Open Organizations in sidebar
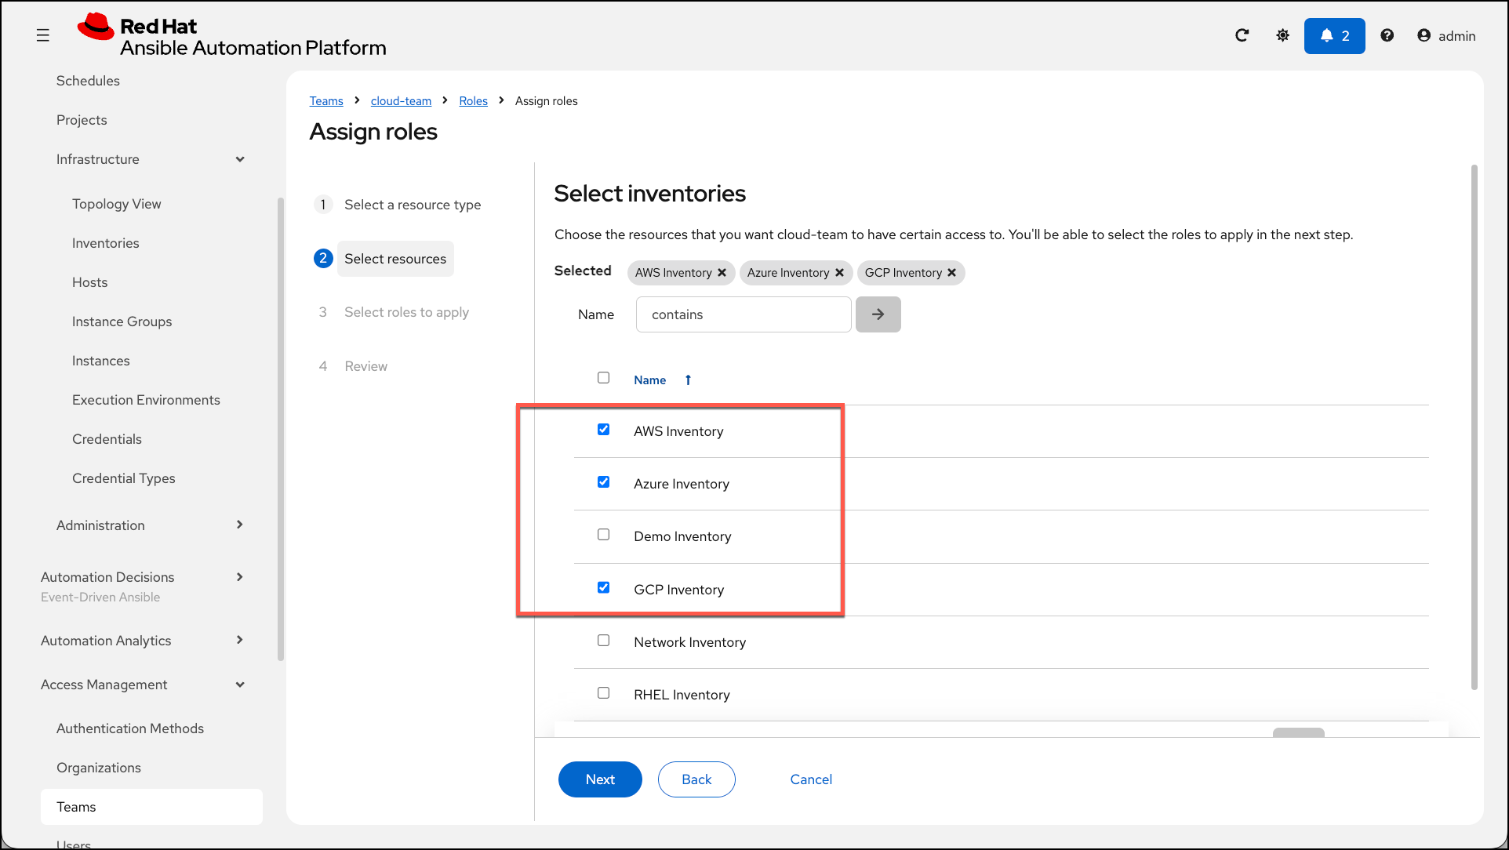Image resolution: width=1509 pixels, height=850 pixels. pos(99,768)
